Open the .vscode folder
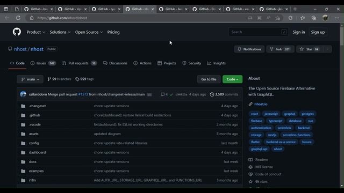Screen dimensions: 344x193 34,124
